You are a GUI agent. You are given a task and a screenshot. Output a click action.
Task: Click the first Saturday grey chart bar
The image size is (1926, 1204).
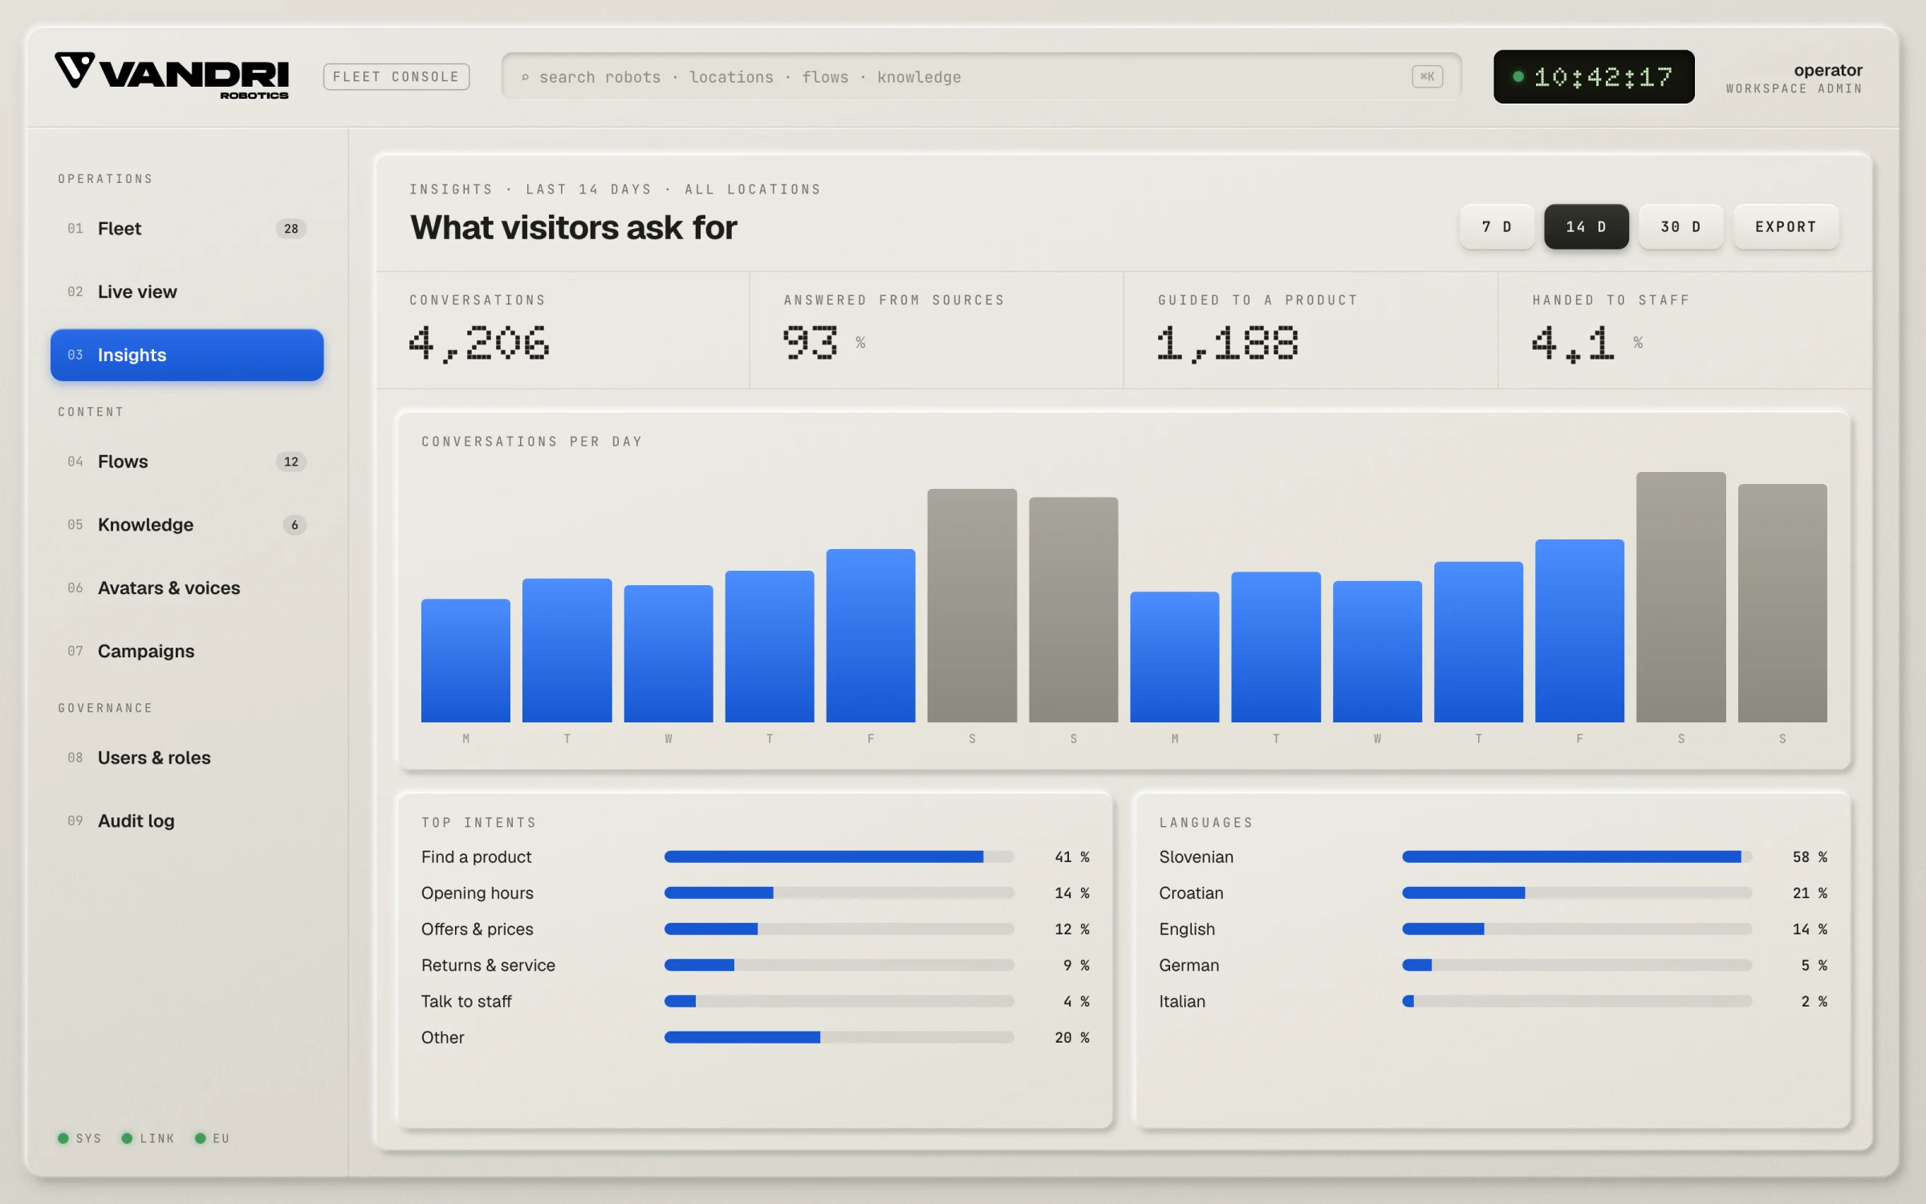972,605
